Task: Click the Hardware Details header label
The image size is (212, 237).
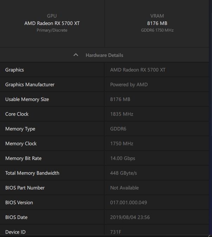Action: click(x=104, y=55)
